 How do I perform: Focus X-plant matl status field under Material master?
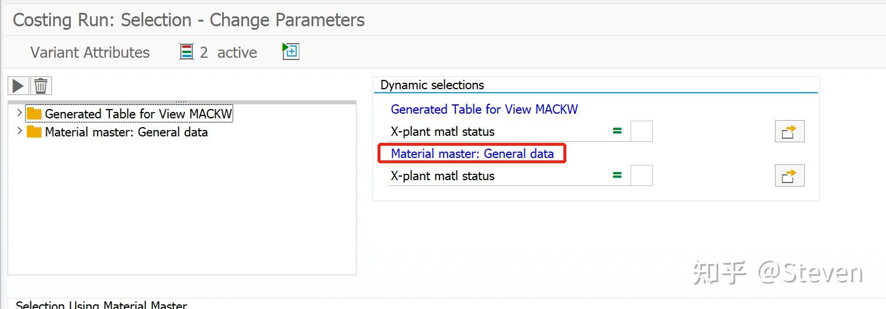pyautogui.click(x=641, y=175)
